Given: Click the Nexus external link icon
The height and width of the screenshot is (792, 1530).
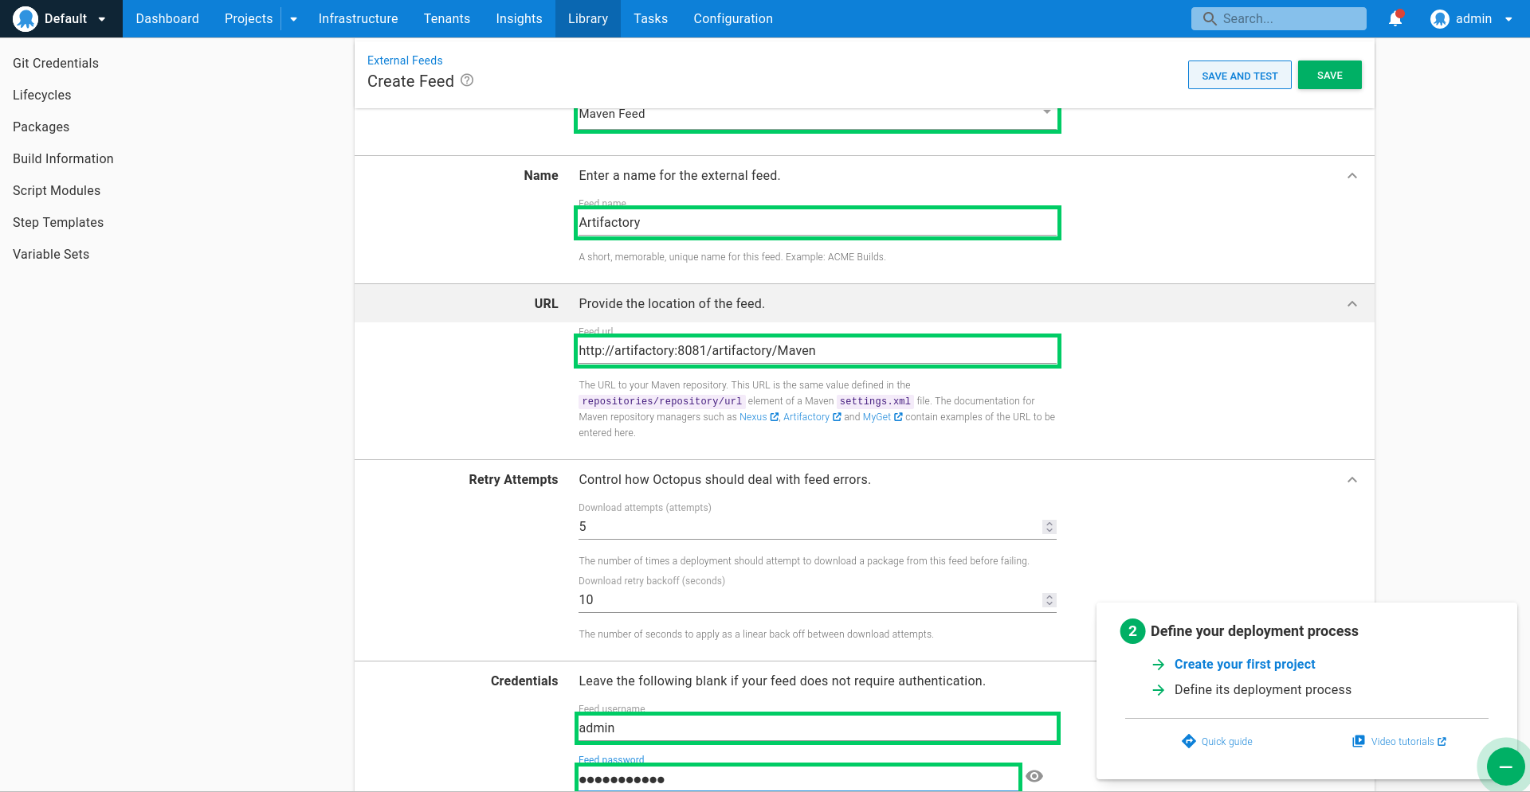Looking at the screenshot, I should 775,417.
